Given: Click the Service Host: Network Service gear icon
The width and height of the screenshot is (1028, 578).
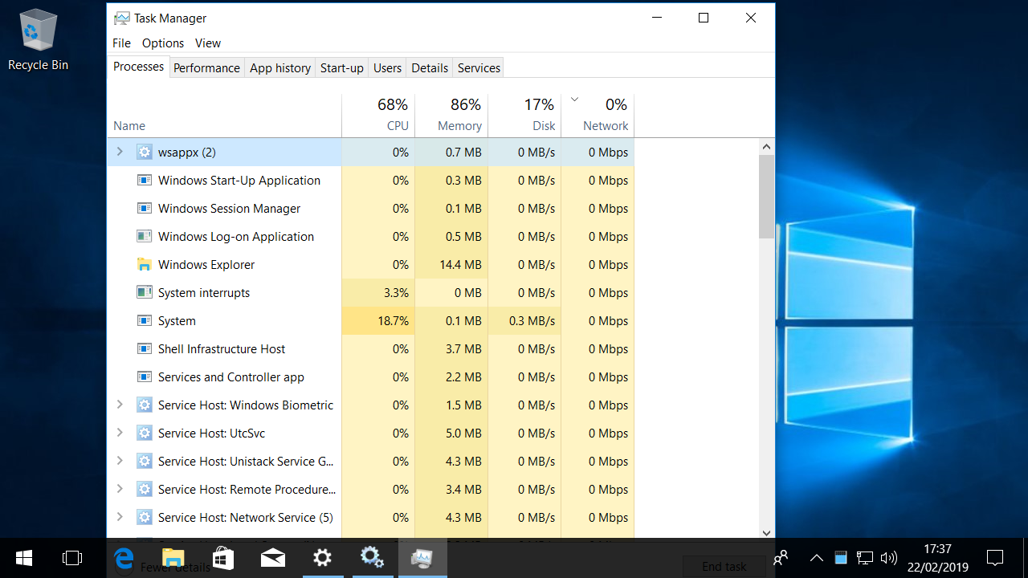Looking at the screenshot, I should [x=145, y=518].
